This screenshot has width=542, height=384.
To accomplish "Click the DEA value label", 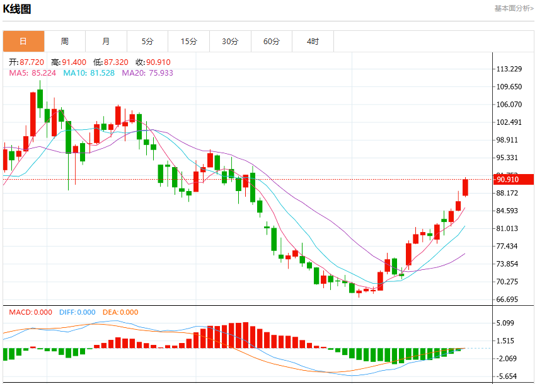I will click(x=120, y=312).
